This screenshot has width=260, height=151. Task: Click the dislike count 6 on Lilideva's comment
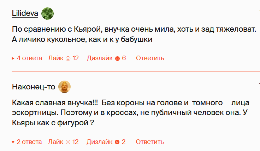point(124,58)
